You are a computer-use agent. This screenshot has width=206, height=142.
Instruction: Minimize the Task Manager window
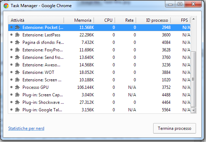[x=170, y=4]
